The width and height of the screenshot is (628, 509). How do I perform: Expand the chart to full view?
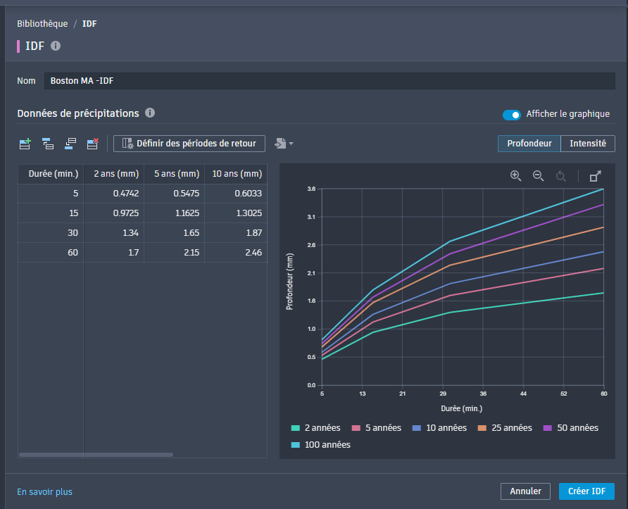(x=595, y=176)
